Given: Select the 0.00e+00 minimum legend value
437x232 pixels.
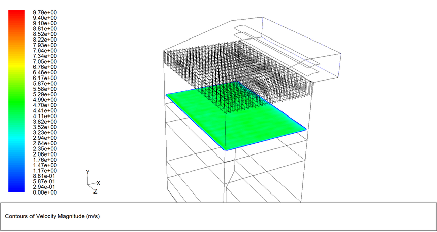Looking at the screenshot, I should pyautogui.click(x=45, y=192).
